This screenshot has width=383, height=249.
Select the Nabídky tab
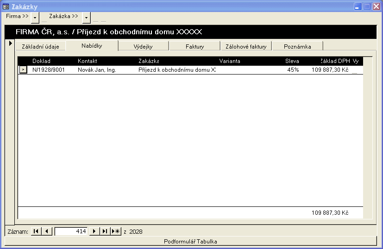pyautogui.click(x=92, y=45)
